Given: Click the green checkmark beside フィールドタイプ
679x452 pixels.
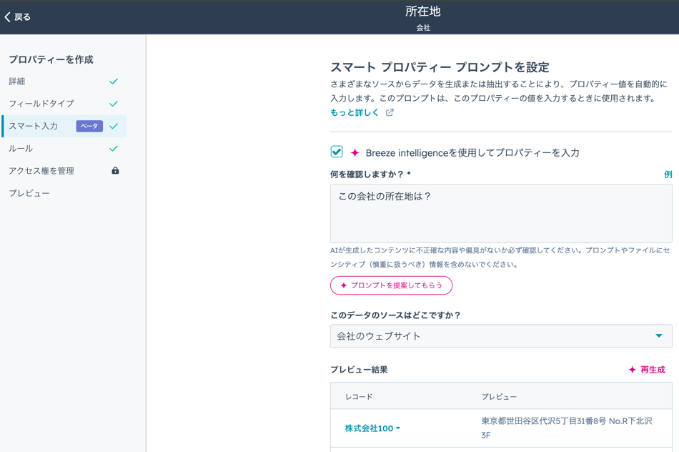Looking at the screenshot, I should click(114, 104).
